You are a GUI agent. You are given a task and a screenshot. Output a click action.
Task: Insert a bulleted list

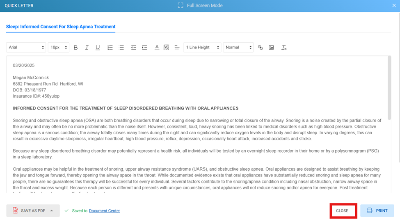pyautogui.click(x=121, y=48)
